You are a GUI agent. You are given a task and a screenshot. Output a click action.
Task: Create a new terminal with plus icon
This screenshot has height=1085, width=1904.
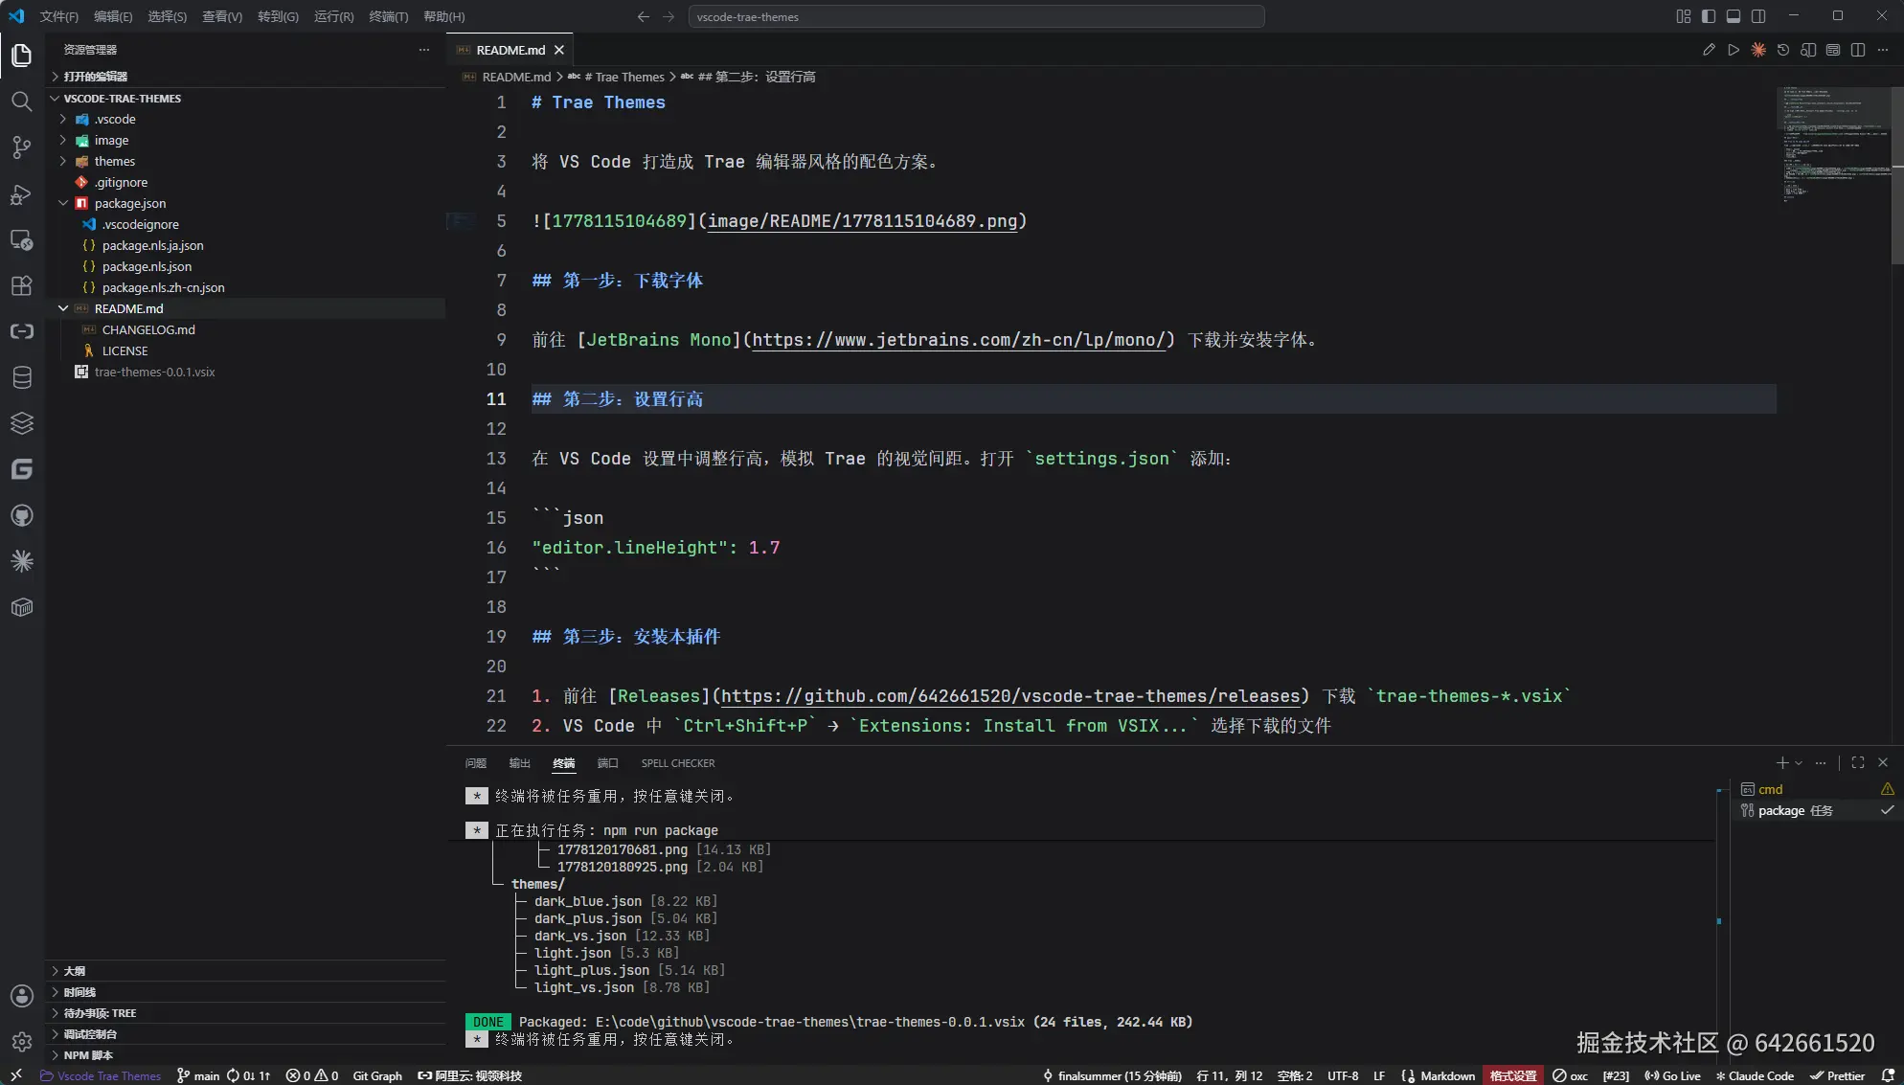(1781, 763)
